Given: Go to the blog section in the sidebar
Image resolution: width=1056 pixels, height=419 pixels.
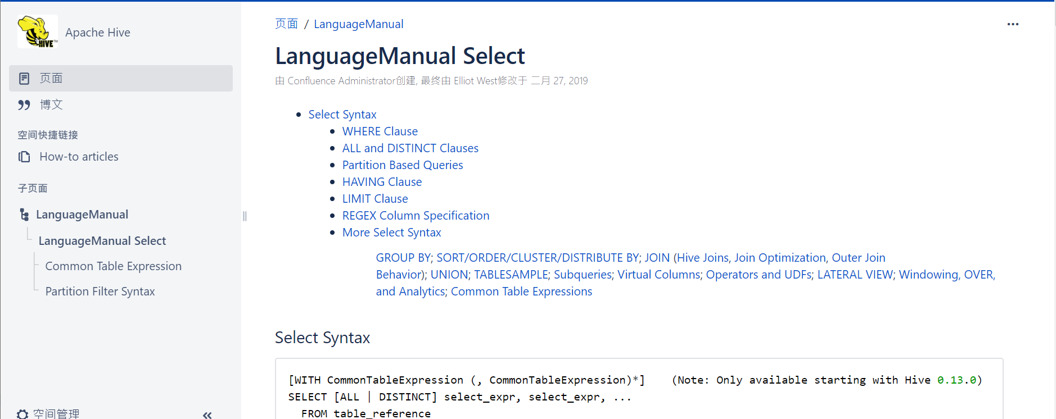Looking at the screenshot, I should pos(51,105).
